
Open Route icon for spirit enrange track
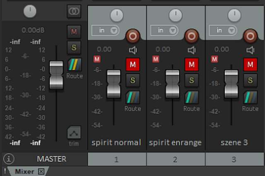click(191, 98)
